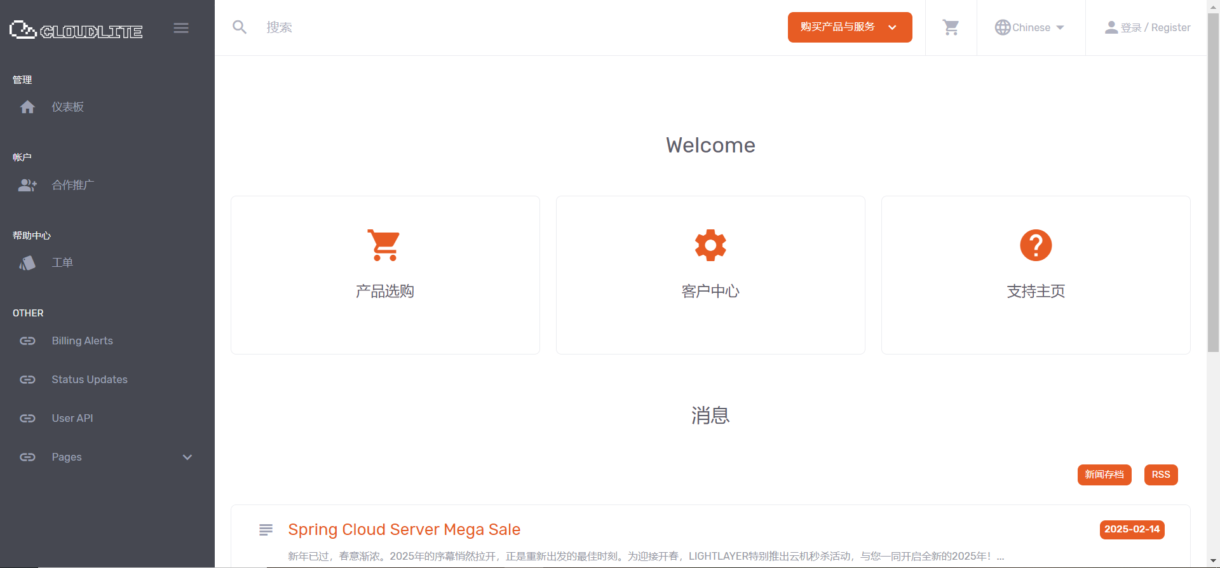Screen dimensions: 1220x568
Task: Click the Pages link icon
Action: point(27,457)
